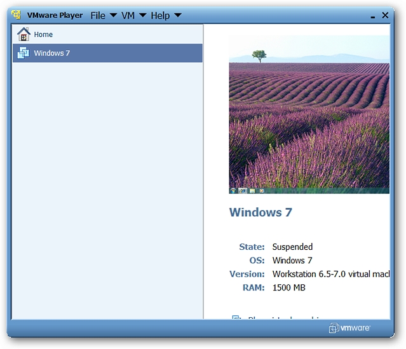Expand the VM dropdown arrow
Image resolution: width=406 pixels, height=349 pixels.
[143, 15]
